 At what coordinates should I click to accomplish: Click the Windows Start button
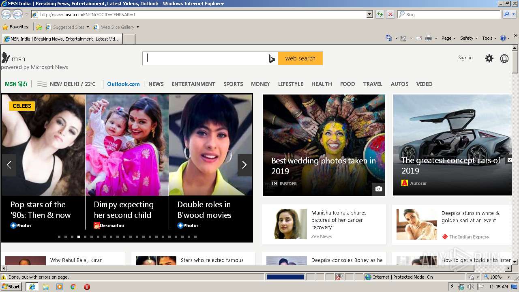pyautogui.click(x=11, y=287)
